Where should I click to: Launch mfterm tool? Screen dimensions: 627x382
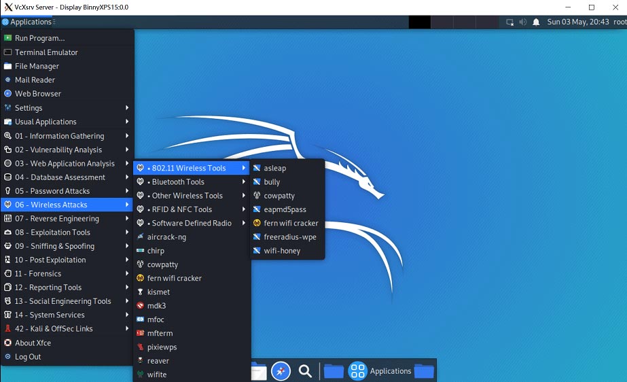coord(192,333)
